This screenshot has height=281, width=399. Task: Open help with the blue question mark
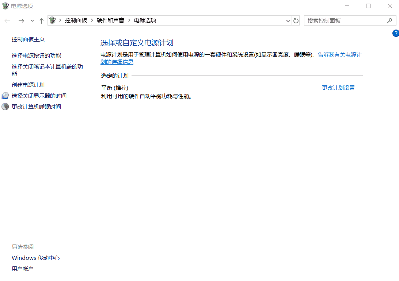point(395,33)
